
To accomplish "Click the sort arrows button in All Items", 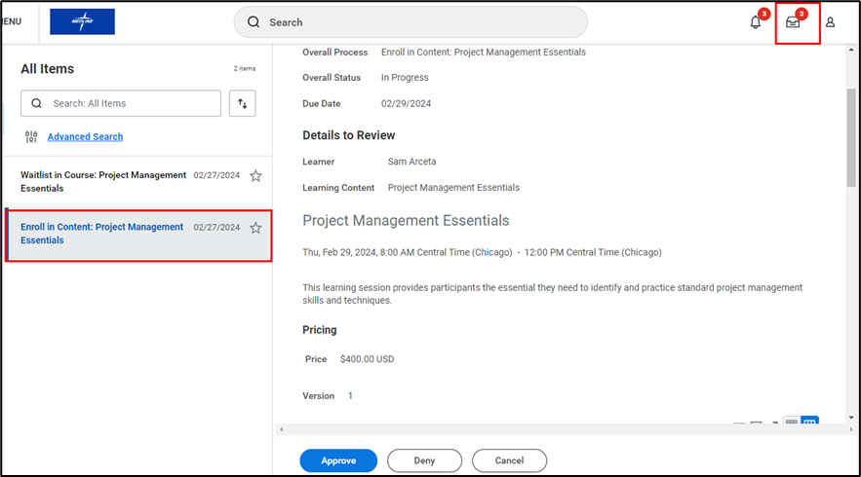I will pos(242,103).
